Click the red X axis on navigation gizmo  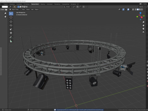point(142,17)
